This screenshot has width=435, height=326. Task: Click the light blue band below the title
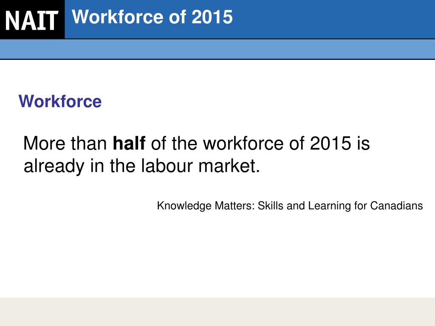click(217, 49)
